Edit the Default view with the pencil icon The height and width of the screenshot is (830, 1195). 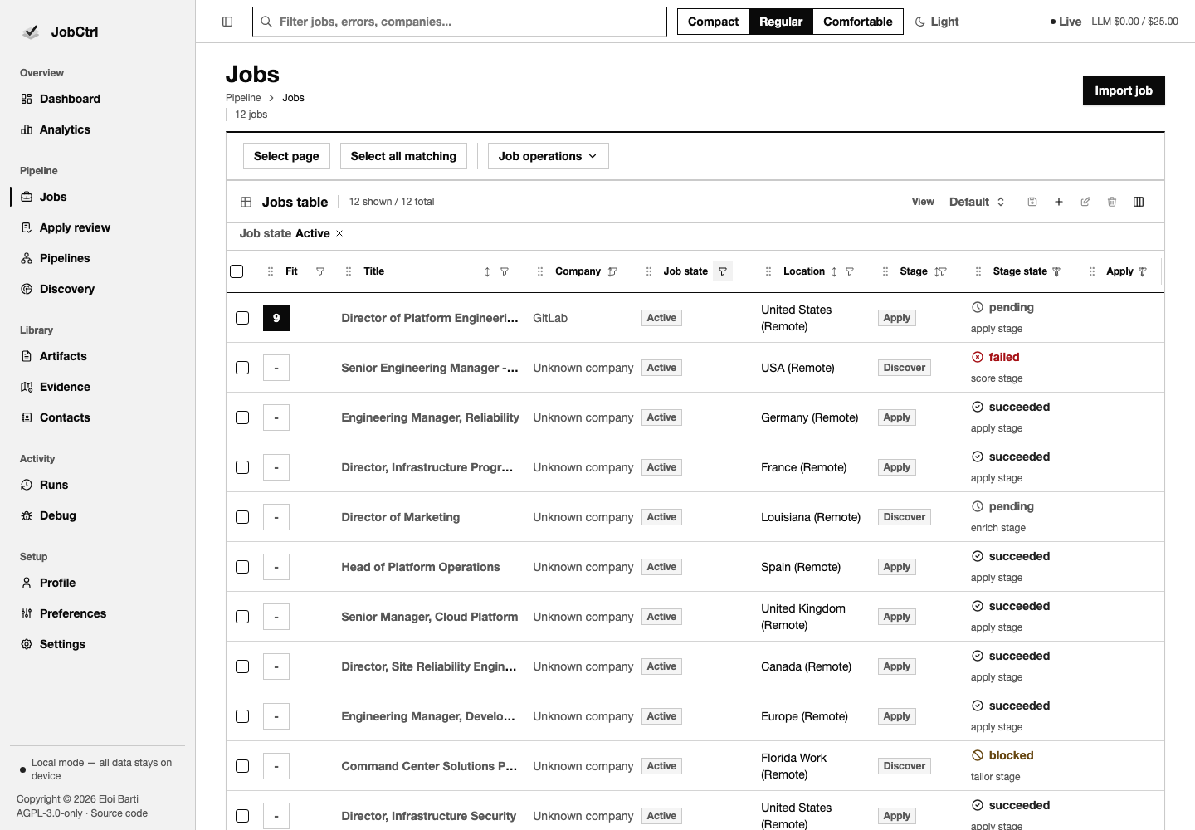point(1085,202)
